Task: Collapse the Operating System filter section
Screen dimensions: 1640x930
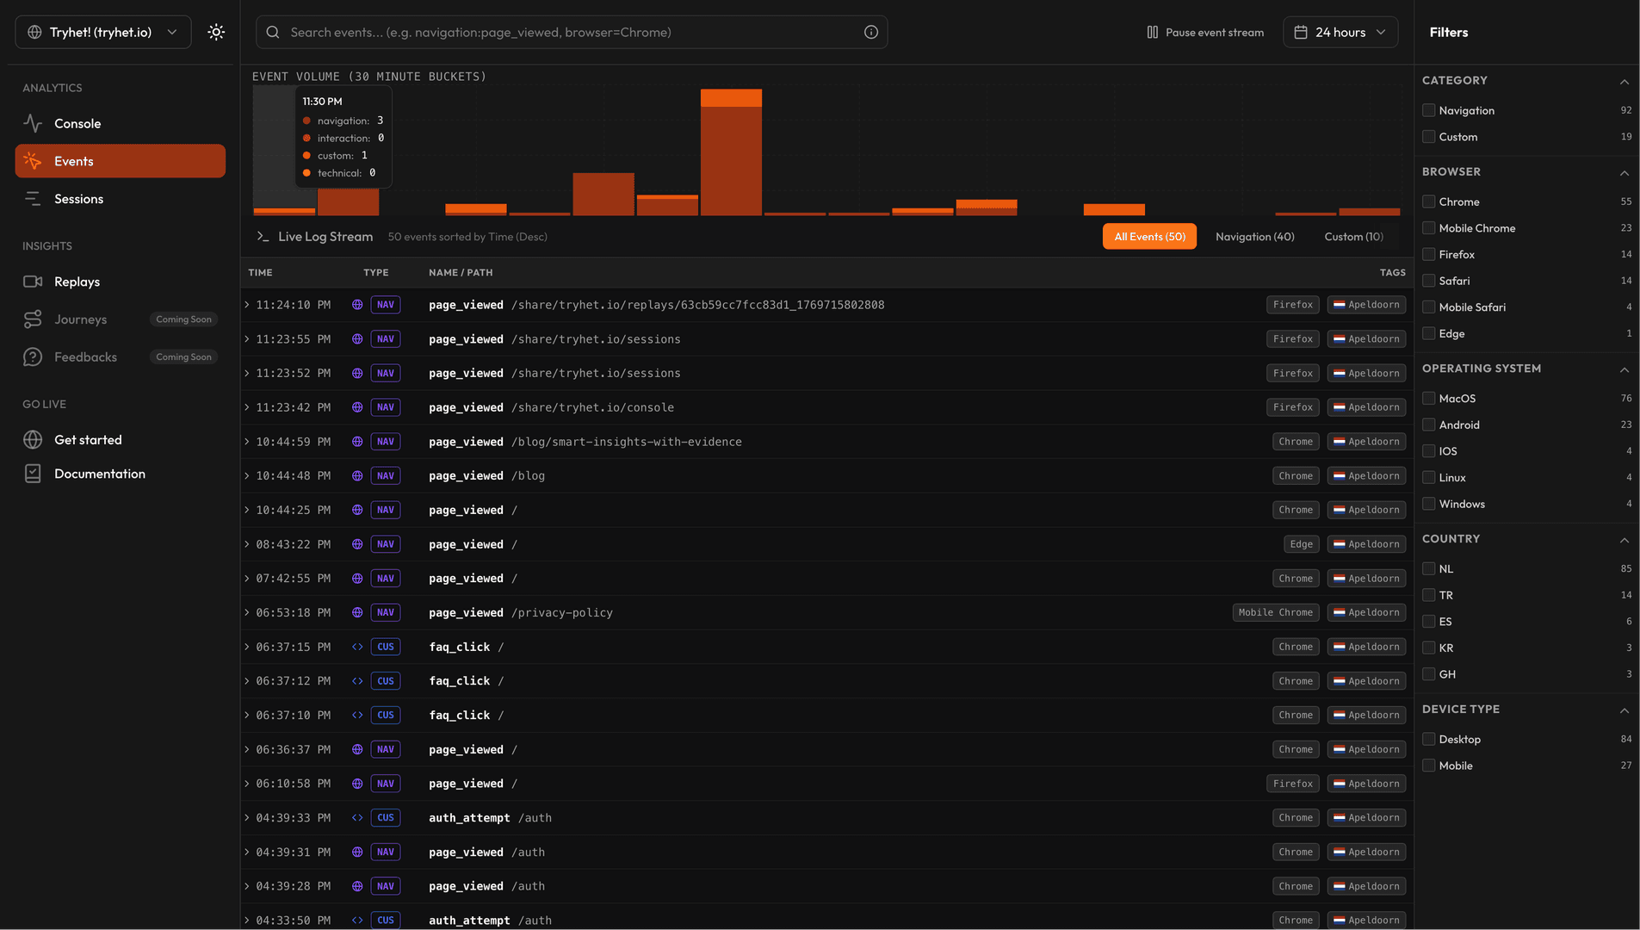Action: [x=1624, y=369]
